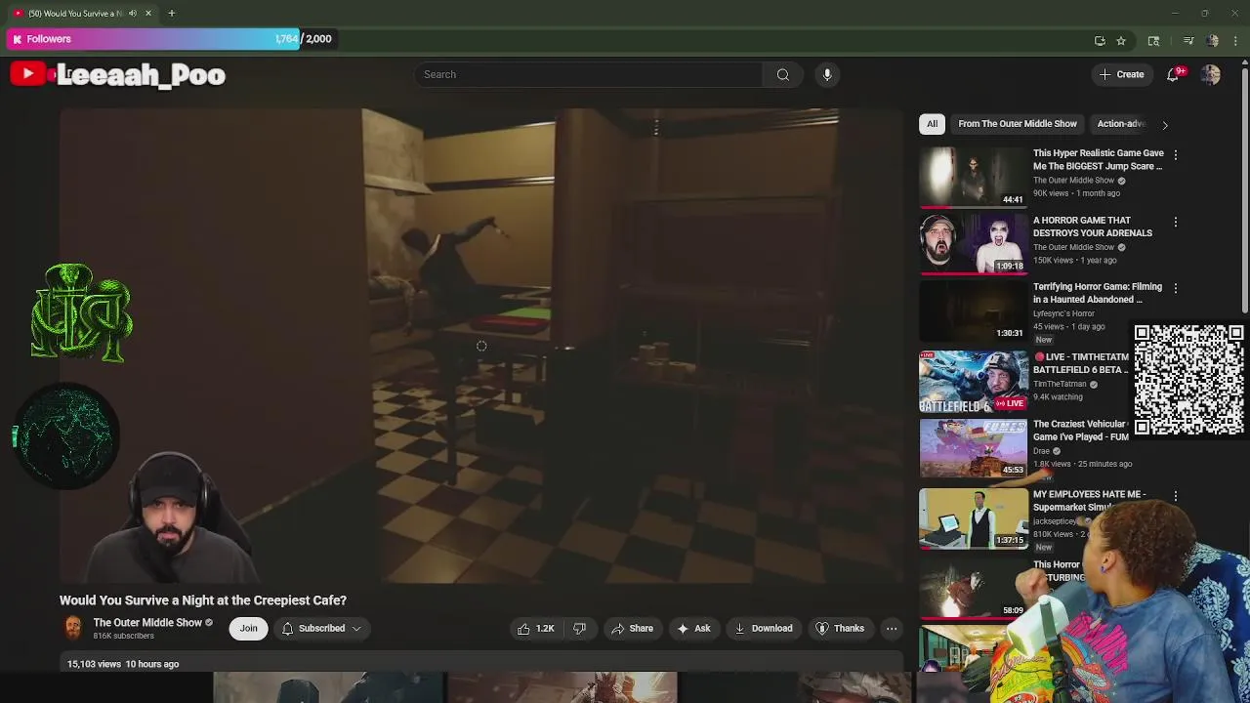Open browser profile avatar

pos(1213,40)
